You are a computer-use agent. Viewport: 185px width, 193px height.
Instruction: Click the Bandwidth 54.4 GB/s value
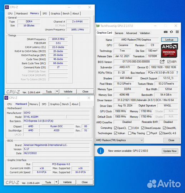click(166, 95)
